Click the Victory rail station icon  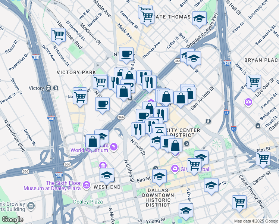48,88
